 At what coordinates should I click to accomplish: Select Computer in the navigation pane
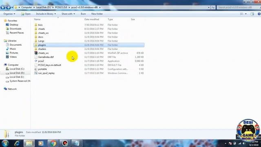pyautogui.click(x=13, y=65)
